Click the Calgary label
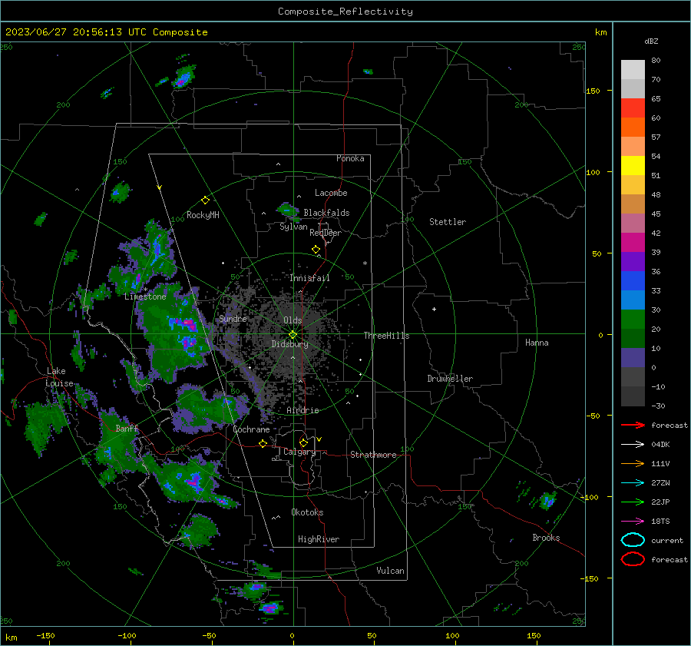The height and width of the screenshot is (646, 691). click(x=299, y=452)
